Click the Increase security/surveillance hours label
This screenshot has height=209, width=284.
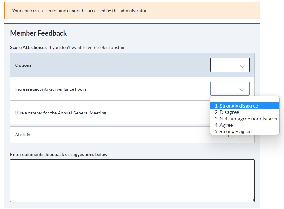tap(51, 89)
